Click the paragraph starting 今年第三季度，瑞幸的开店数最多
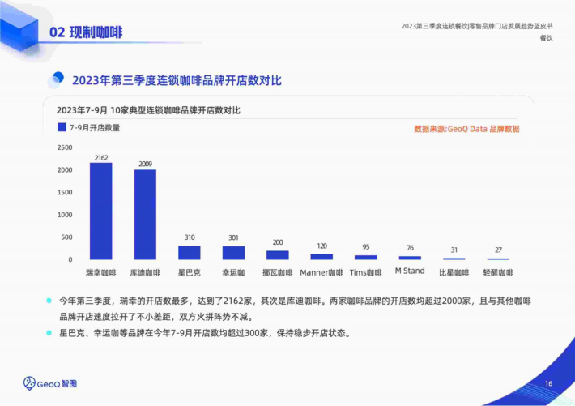The height and width of the screenshot is (406, 575). click(x=296, y=309)
